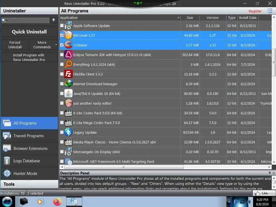The height and width of the screenshot is (207, 276).
Task: Sort by the Size column header
Action: click(190, 18)
